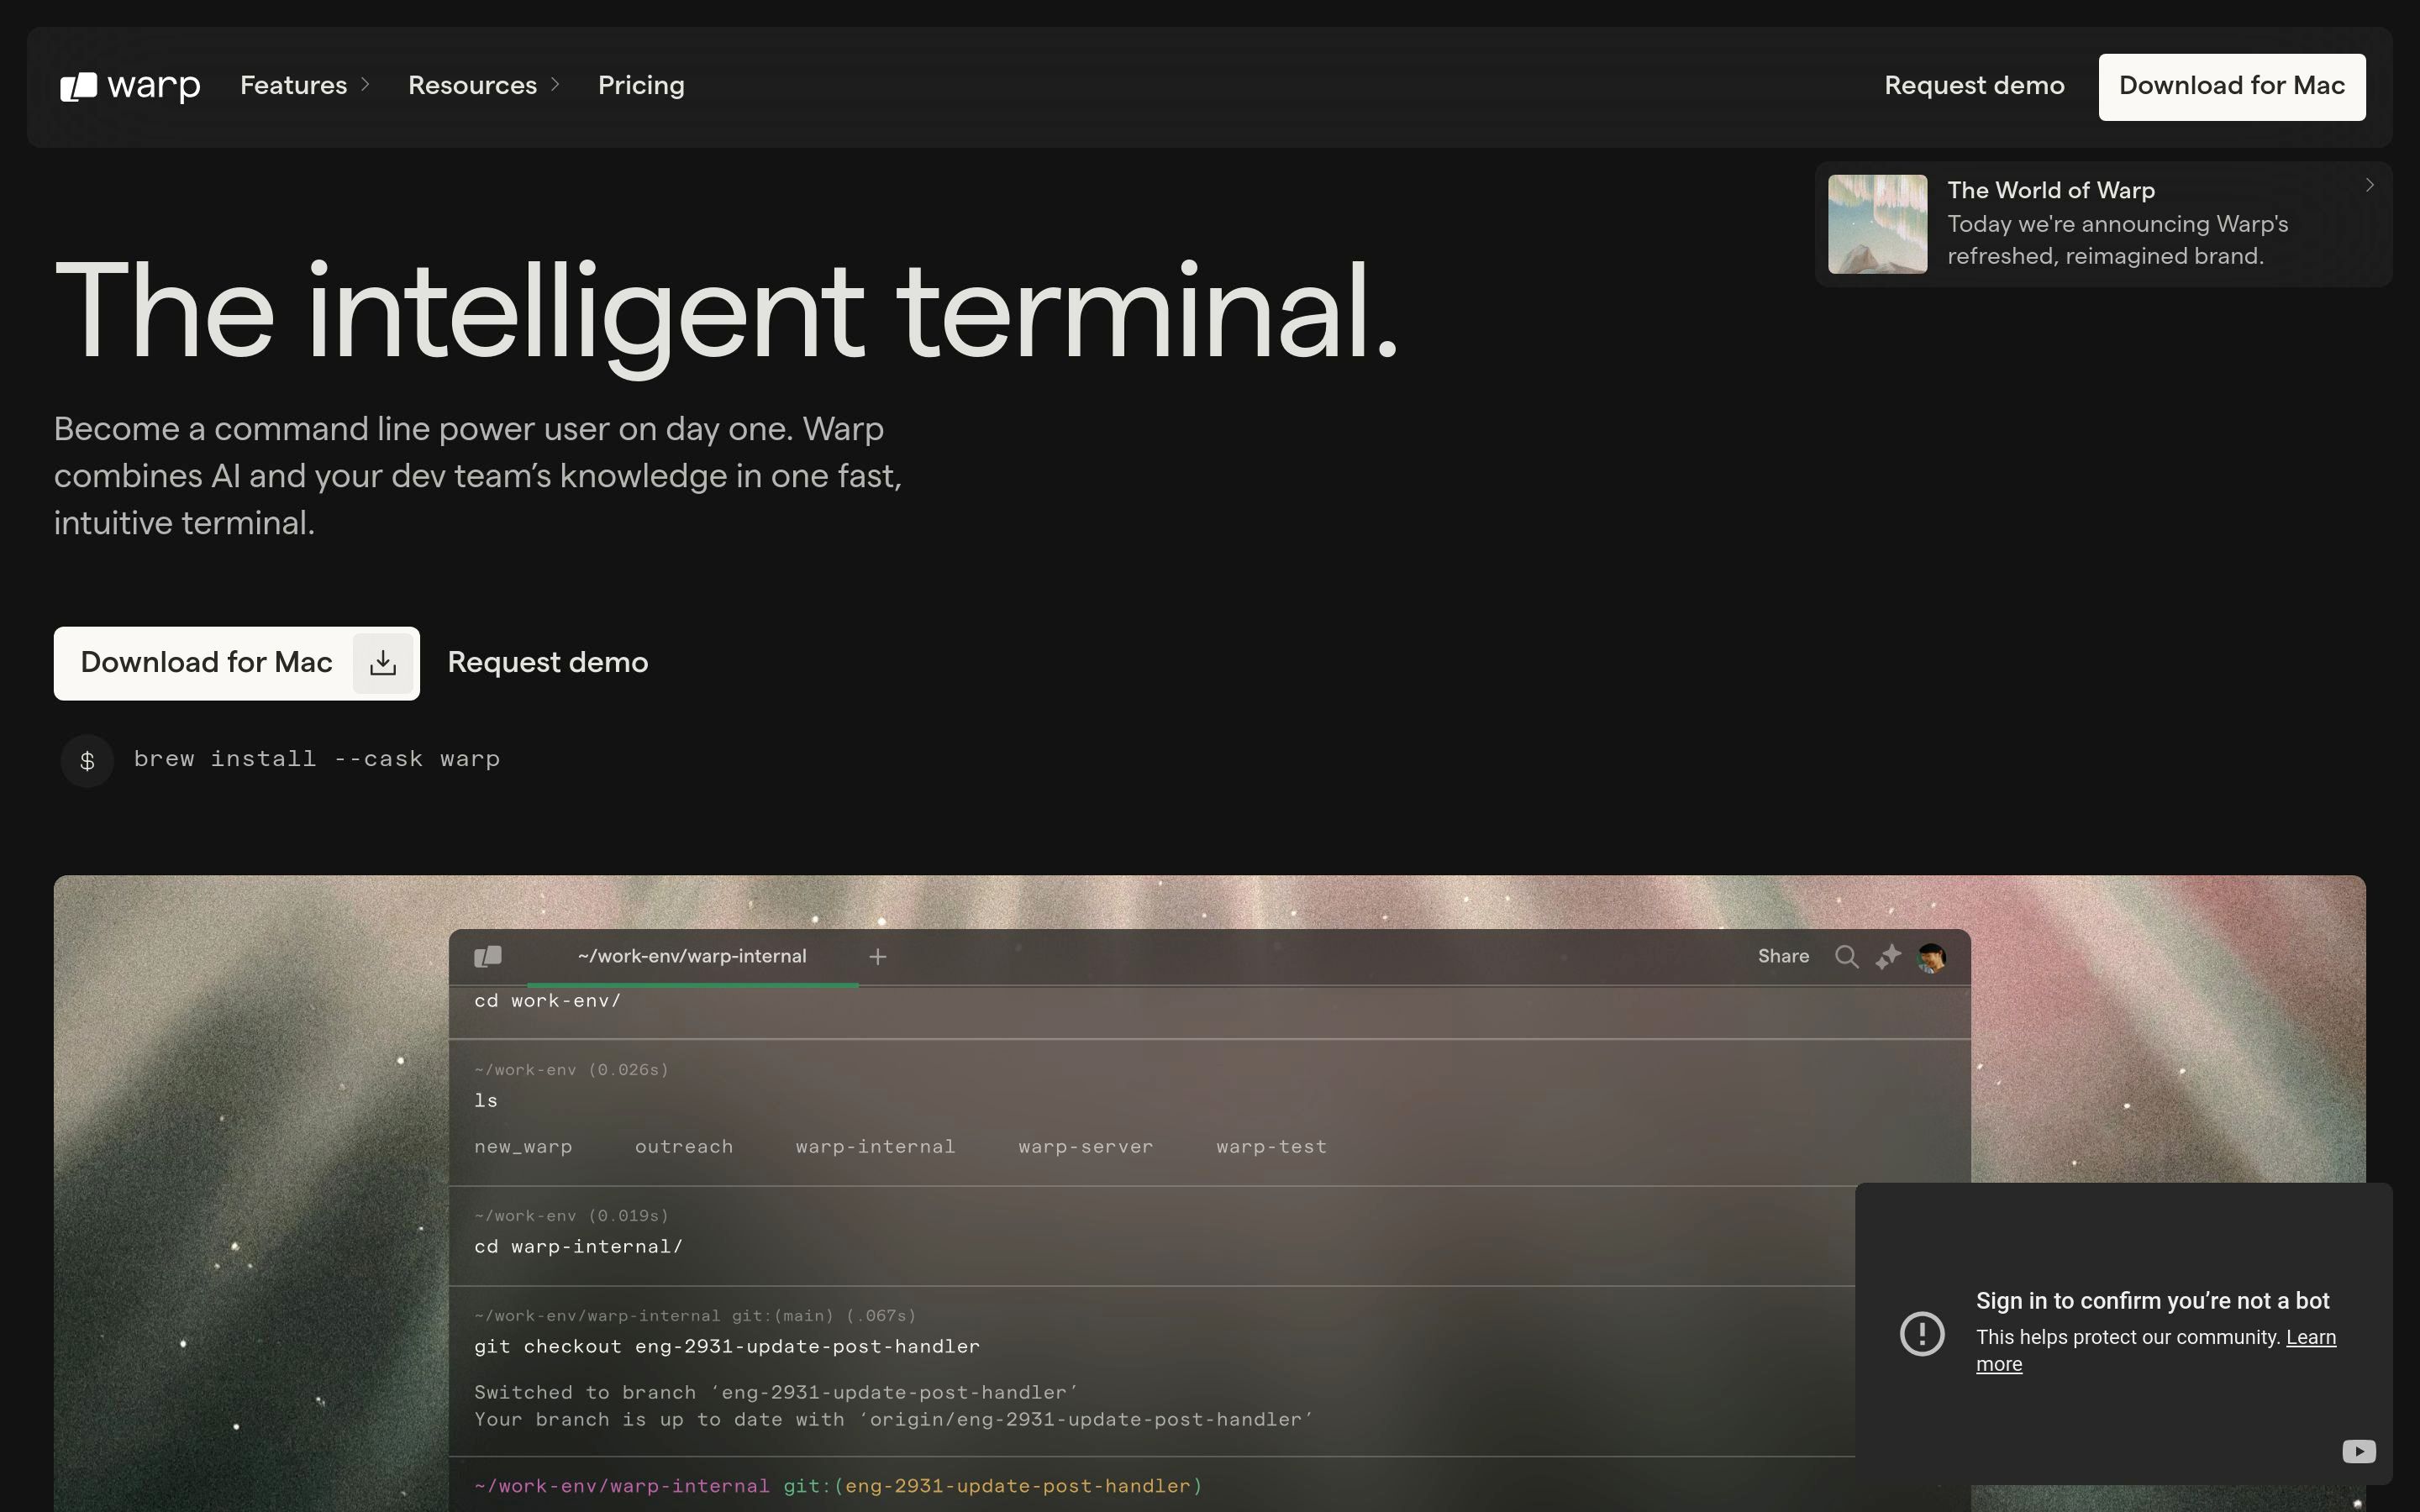This screenshot has width=2420, height=1512.
Task: Open the Learn more link
Action: point(2310,1338)
